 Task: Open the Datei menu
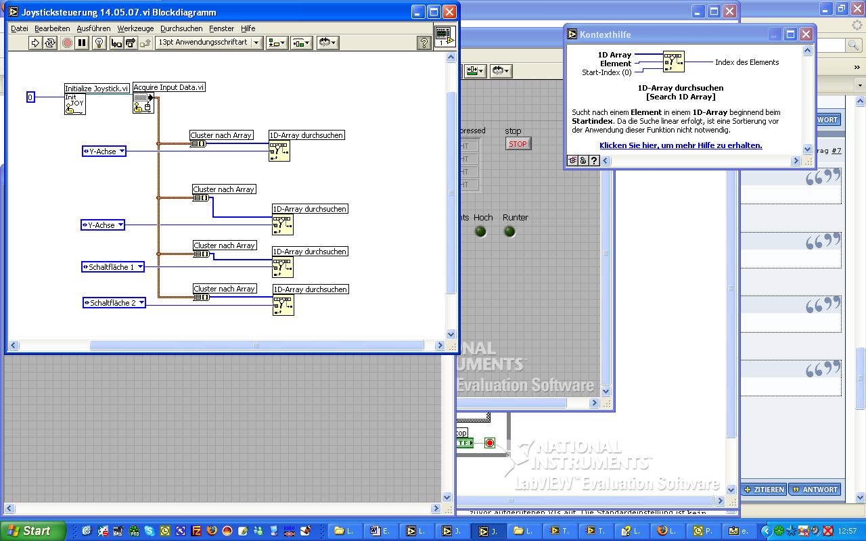coord(20,28)
